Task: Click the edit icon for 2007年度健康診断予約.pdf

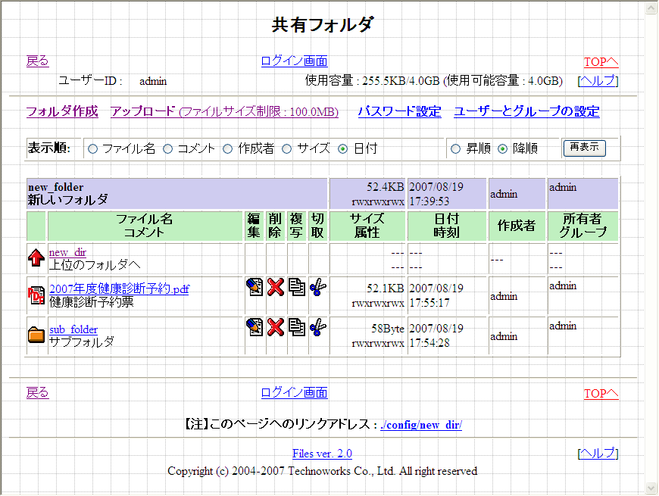Action: (x=255, y=287)
